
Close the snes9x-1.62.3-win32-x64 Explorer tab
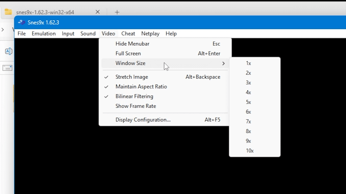click(x=98, y=12)
